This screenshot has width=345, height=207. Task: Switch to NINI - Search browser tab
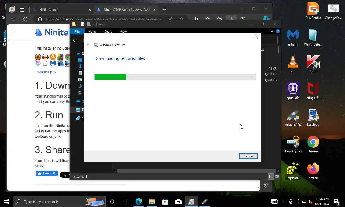point(61,10)
